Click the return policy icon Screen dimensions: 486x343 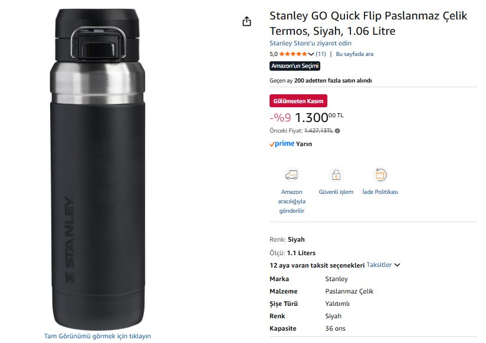(x=380, y=174)
